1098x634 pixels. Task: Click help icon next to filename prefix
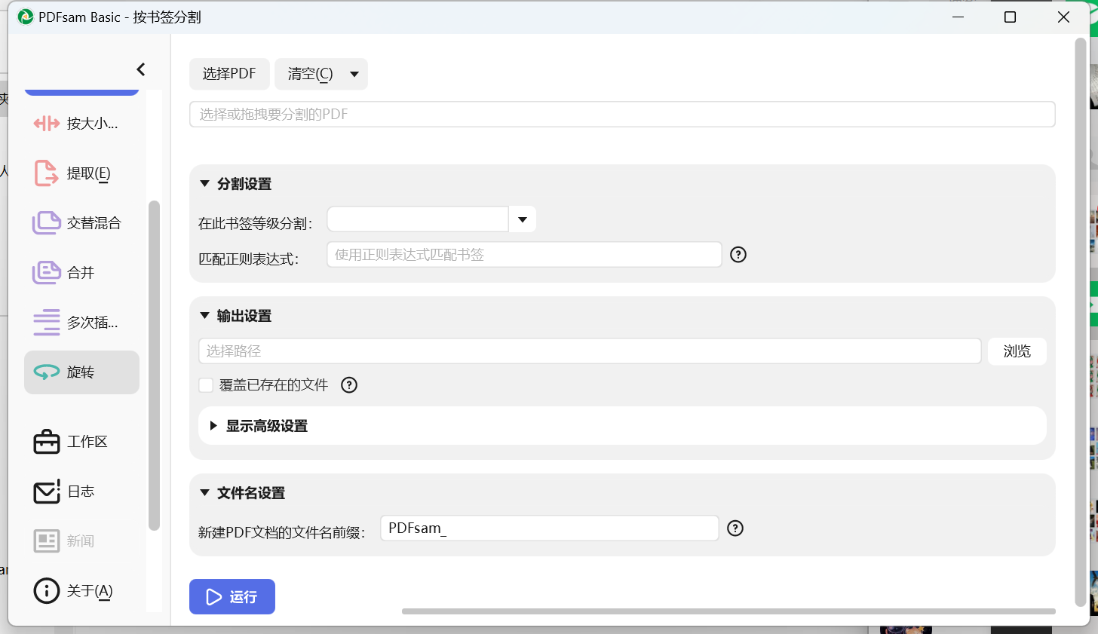735,528
